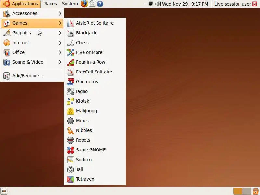Click the Office category chart icon
The height and width of the screenshot is (195, 260).
pos(7,53)
